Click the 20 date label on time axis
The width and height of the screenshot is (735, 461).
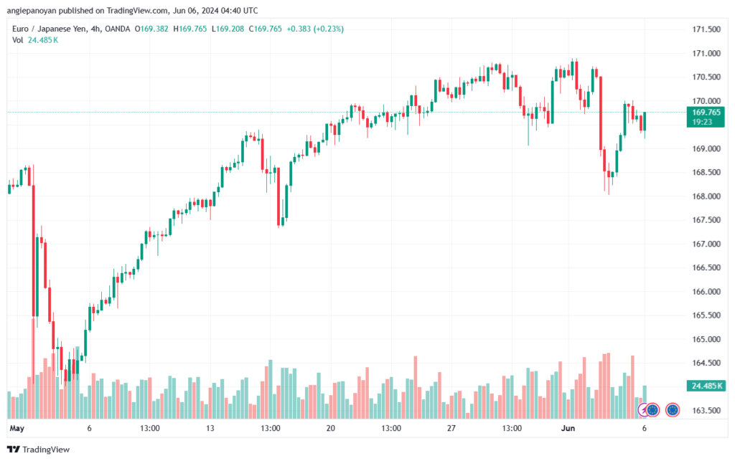pos(331,428)
